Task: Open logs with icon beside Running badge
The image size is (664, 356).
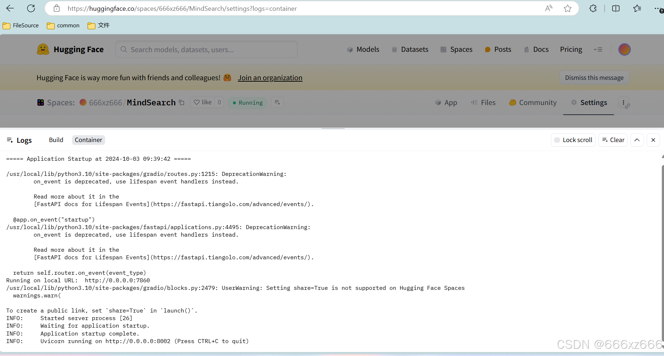Action: tap(277, 102)
